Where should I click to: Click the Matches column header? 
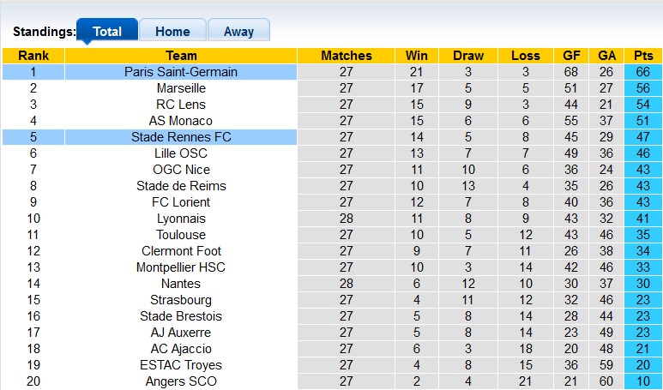click(347, 56)
